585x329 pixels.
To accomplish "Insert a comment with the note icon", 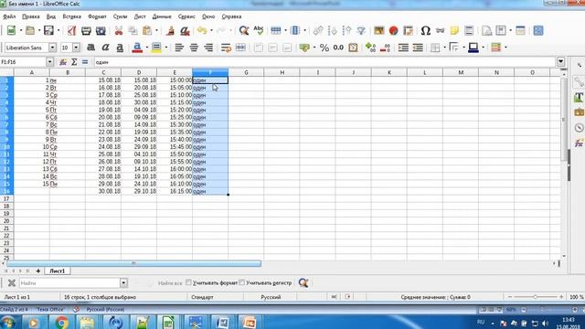I will point(454,30).
